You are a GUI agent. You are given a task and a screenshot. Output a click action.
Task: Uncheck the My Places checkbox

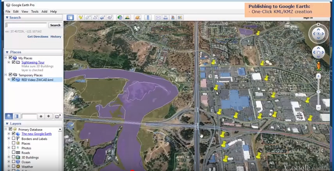pos(11,58)
